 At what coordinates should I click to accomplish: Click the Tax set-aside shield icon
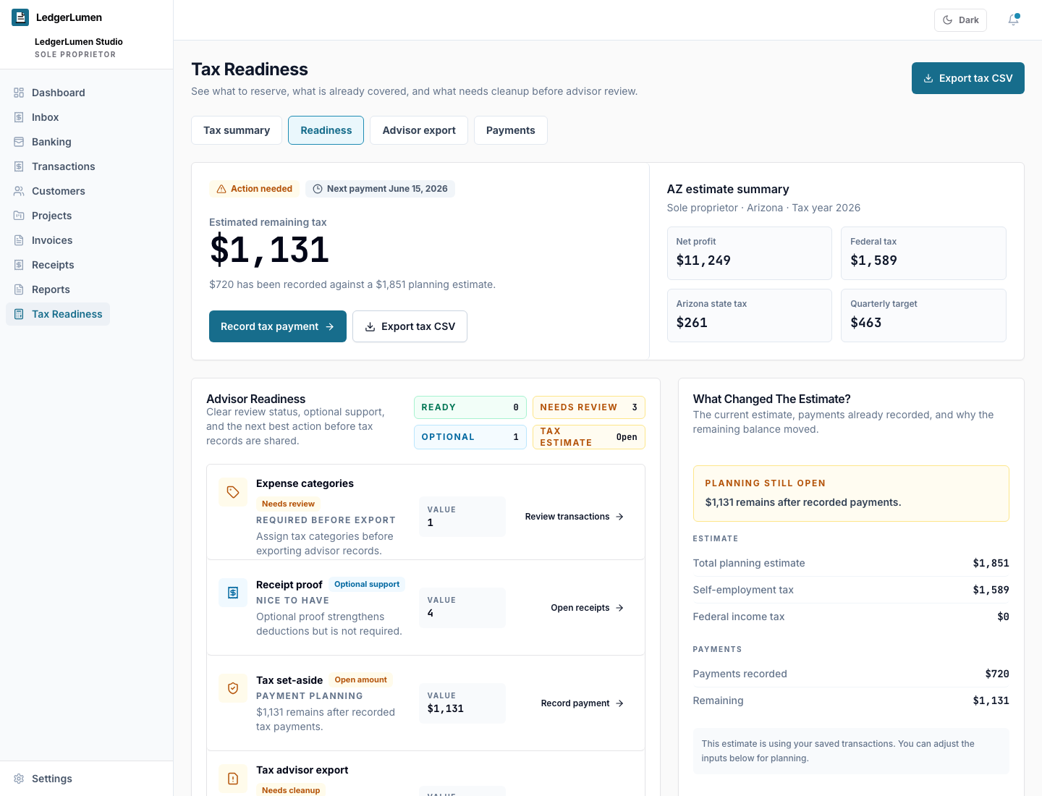click(x=233, y=688)
